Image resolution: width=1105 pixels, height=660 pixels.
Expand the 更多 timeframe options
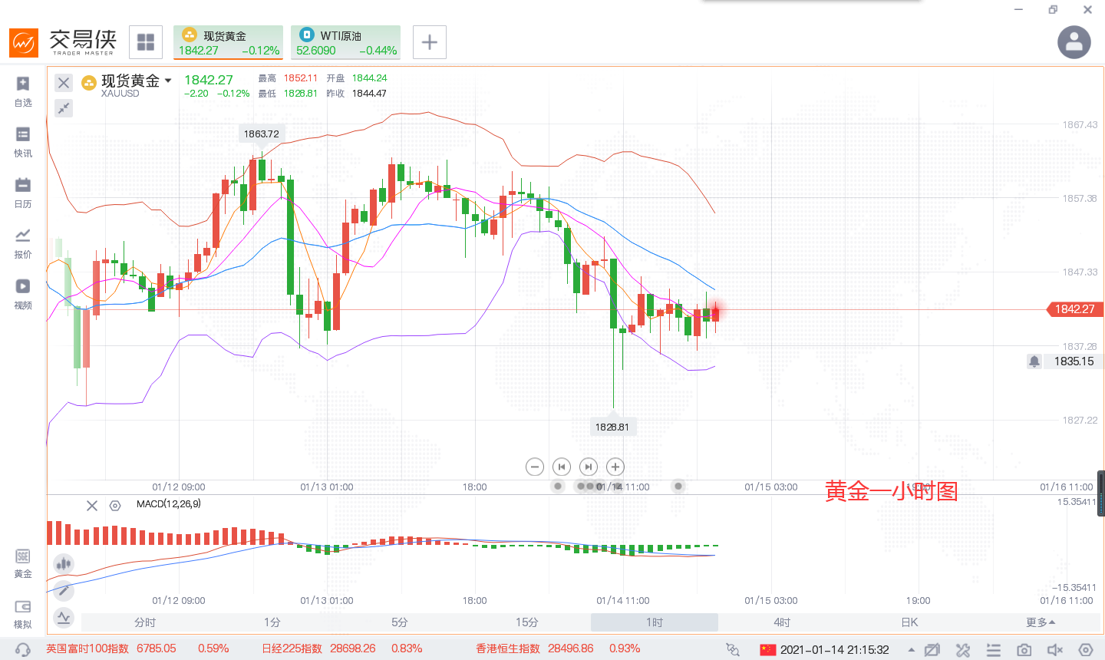click(1041, 622)
